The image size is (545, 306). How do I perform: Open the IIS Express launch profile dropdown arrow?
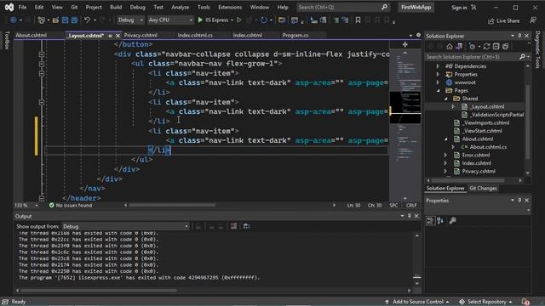click(232, 20)
